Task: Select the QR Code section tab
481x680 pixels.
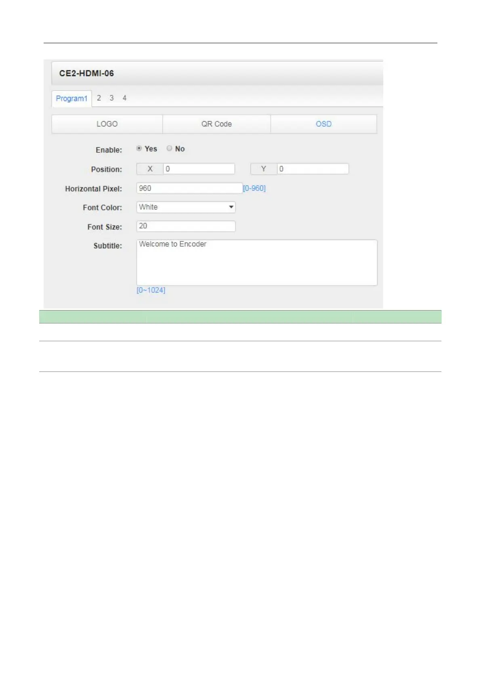Action: coord(216,124)
